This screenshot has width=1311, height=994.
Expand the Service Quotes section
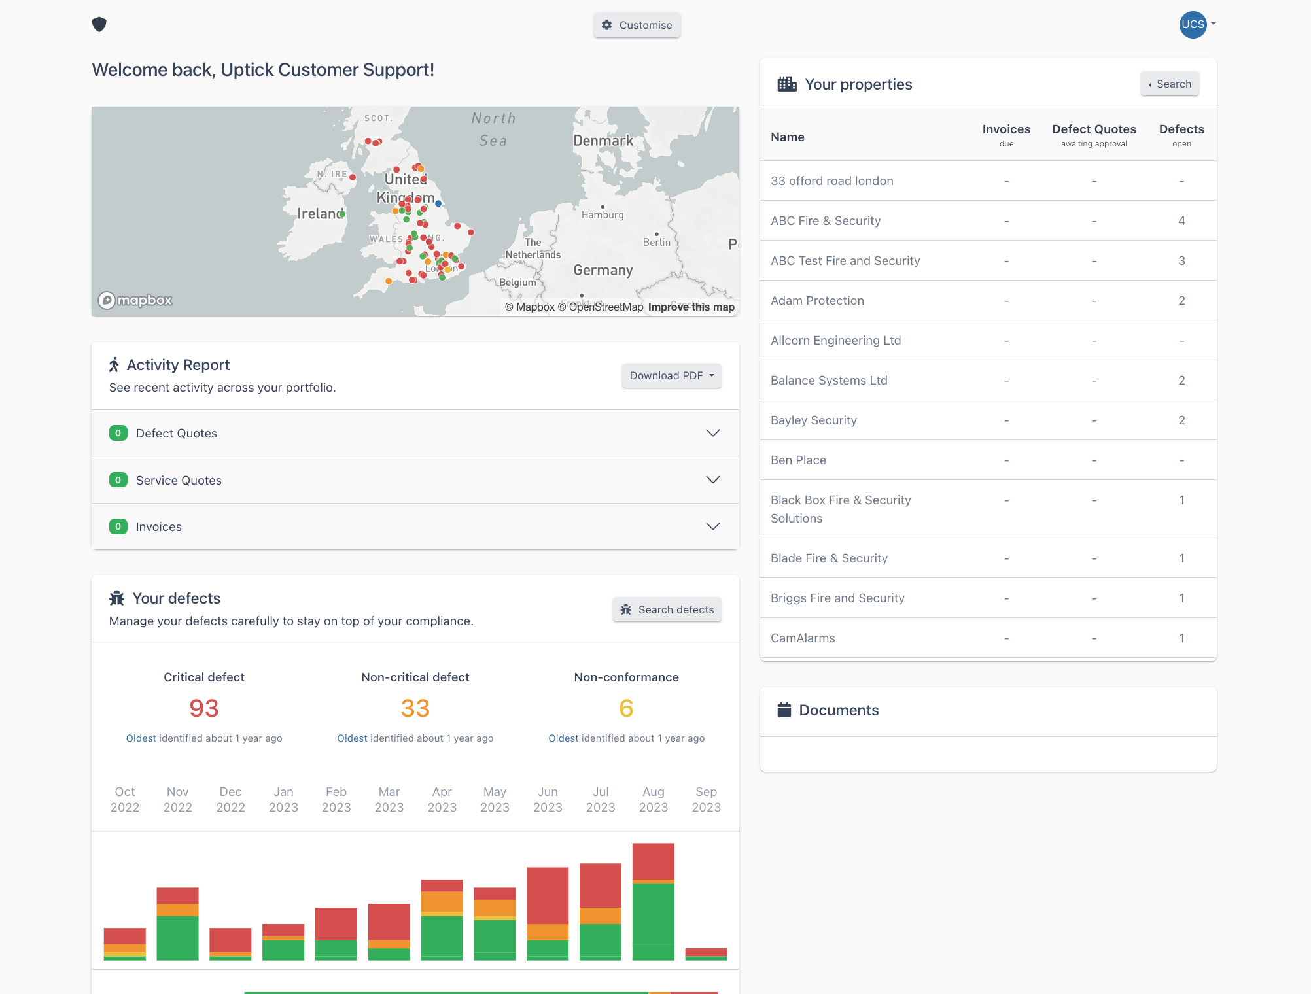(x=415, y=480)
